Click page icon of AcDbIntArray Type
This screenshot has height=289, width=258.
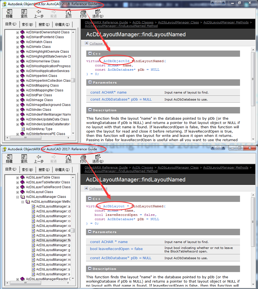coord(23,129)
